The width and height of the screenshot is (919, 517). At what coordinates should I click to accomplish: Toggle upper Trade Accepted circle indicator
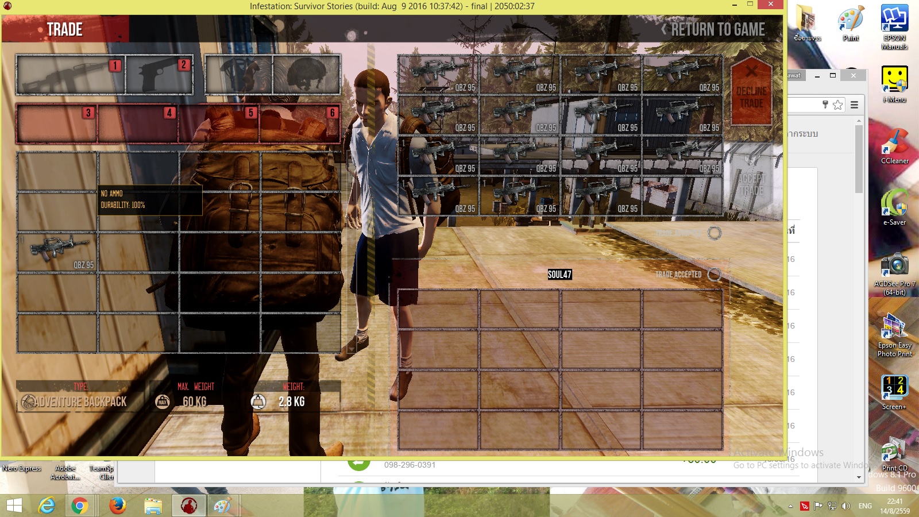pos(715,233)
